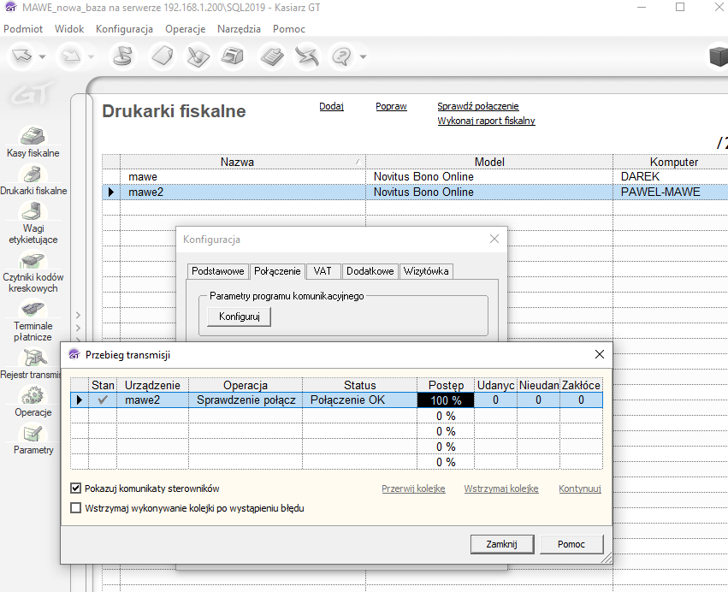Open the Konfiguracja menu
Image resolution: width=728 pixels, height=592 pixels.
[x=124, y=28]
